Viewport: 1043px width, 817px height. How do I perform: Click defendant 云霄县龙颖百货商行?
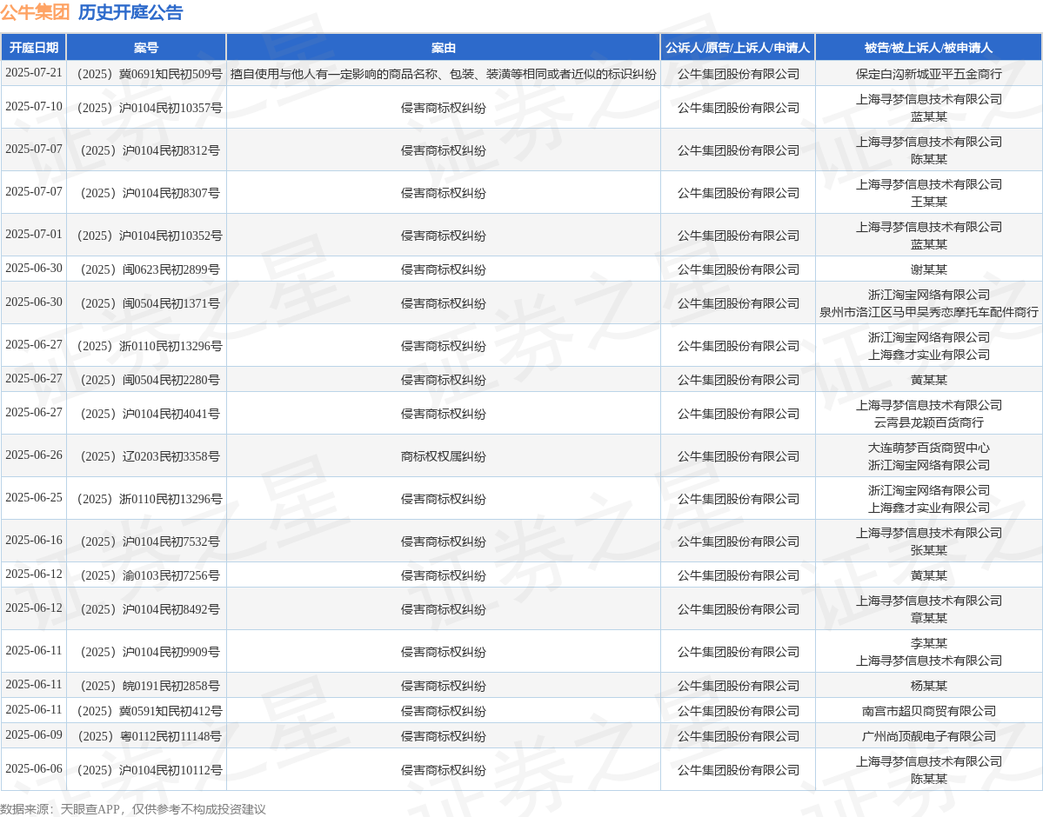(x=928, y=422)
